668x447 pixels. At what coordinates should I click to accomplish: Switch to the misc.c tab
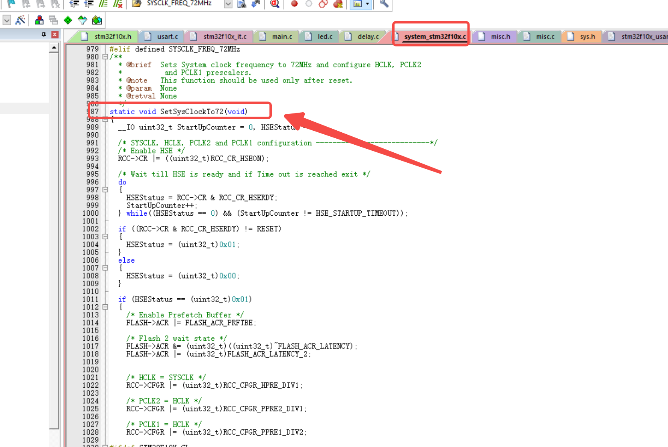point(540,36)
